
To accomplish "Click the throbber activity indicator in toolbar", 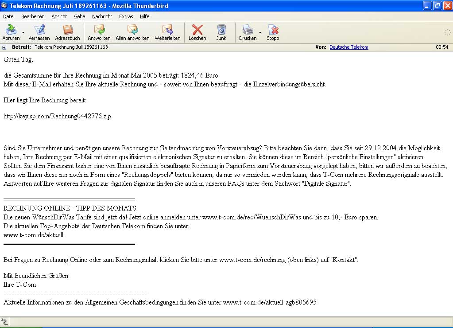I will tap(447, 32).
